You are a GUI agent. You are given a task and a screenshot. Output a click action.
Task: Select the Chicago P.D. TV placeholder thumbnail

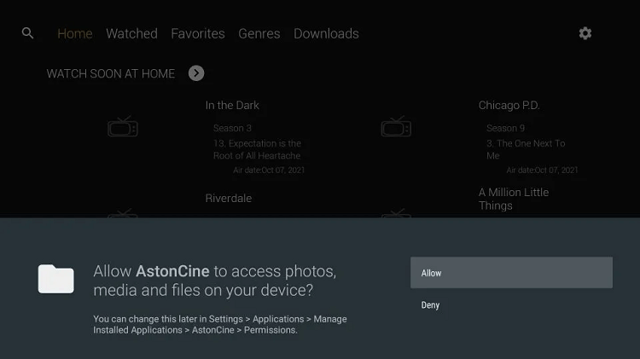coord(396,126)
